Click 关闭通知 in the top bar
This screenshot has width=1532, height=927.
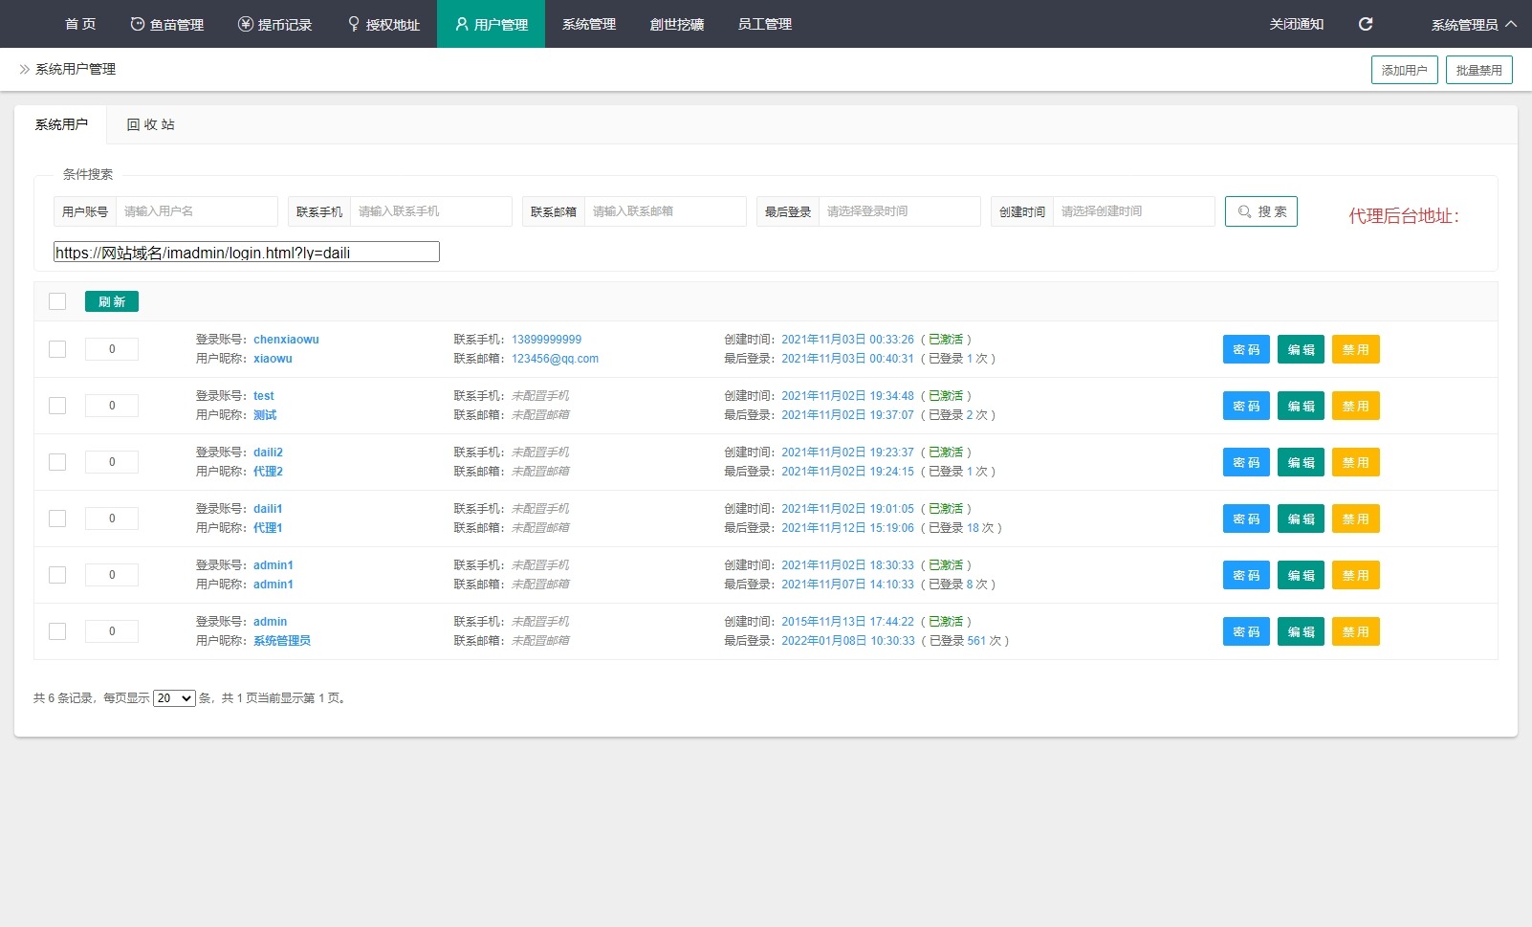pos(1297,24)
